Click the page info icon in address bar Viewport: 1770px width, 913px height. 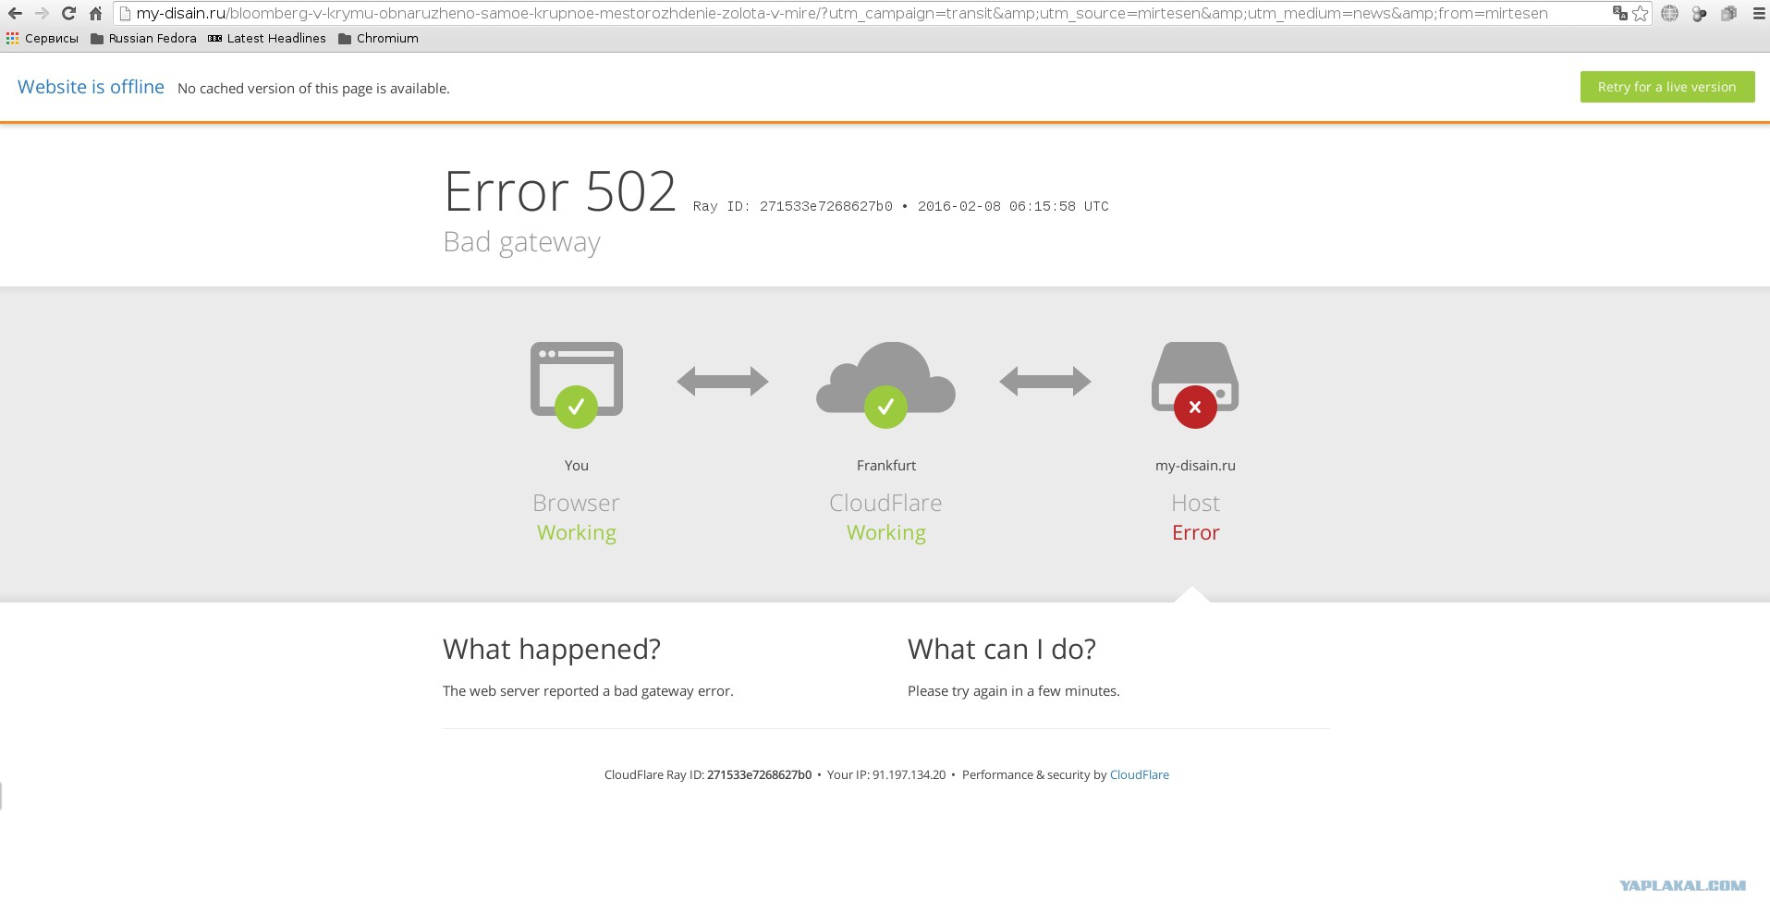point(125,13)
